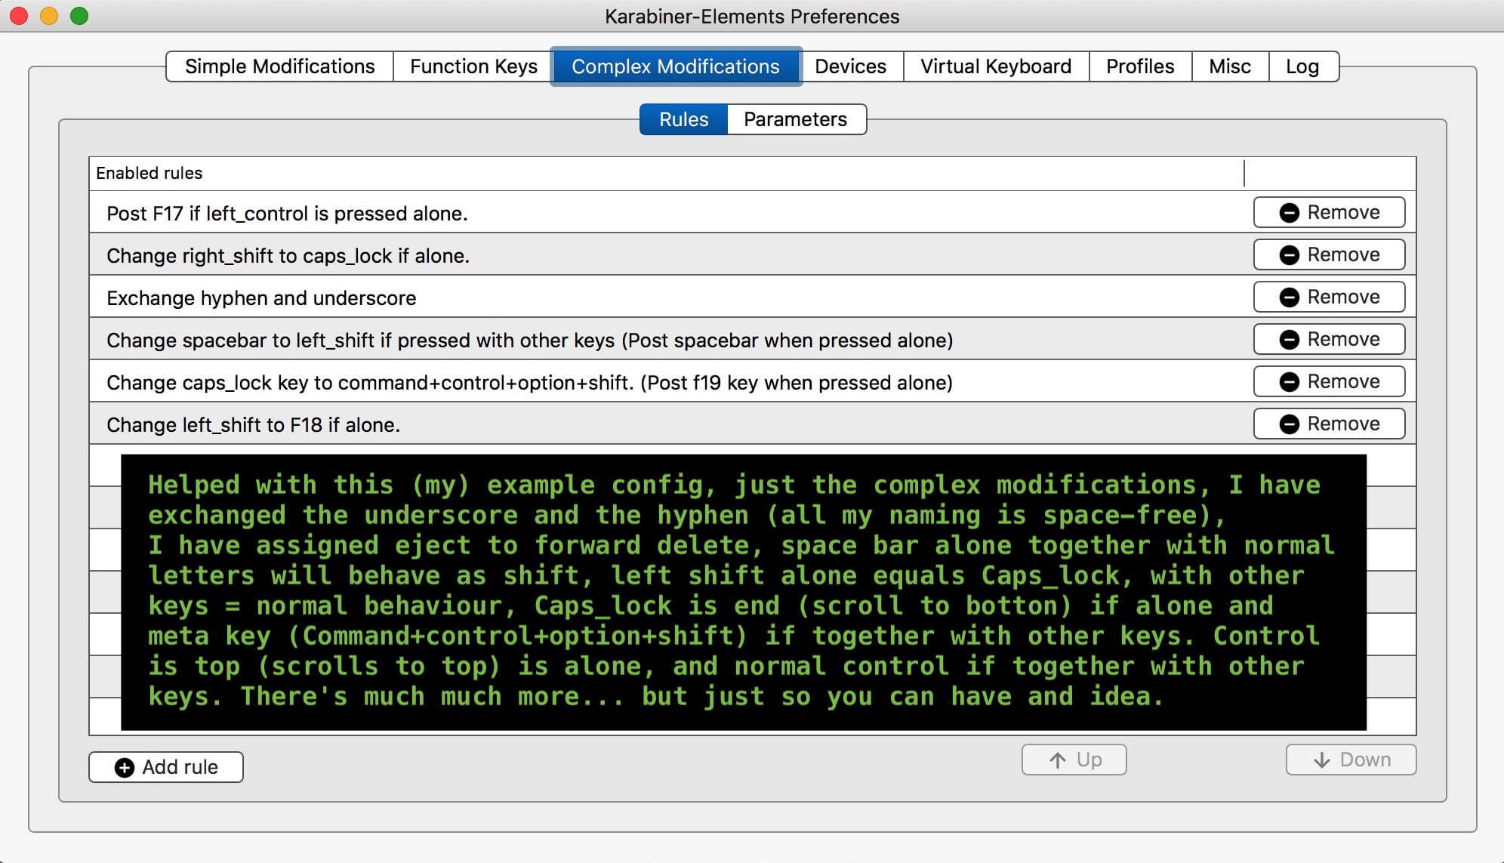Viewport: 1504px width, 863px height.
Task: Open the Profiles tab
Action: pos(1140,66)
